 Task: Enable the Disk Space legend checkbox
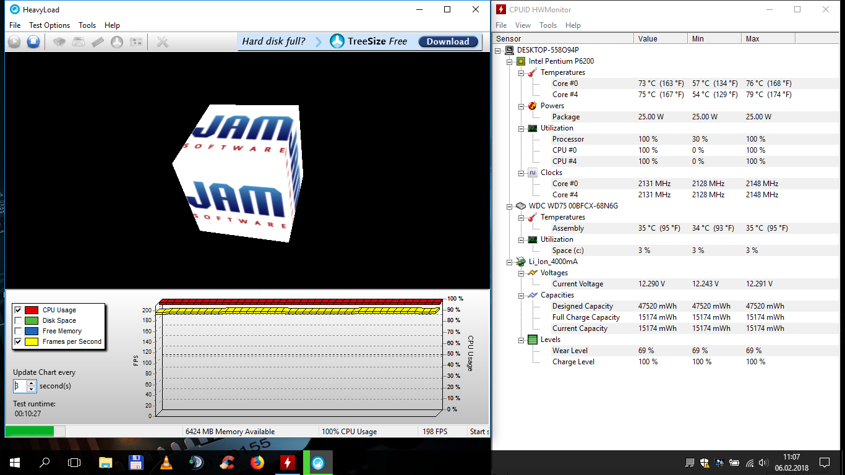click(18, 320)
